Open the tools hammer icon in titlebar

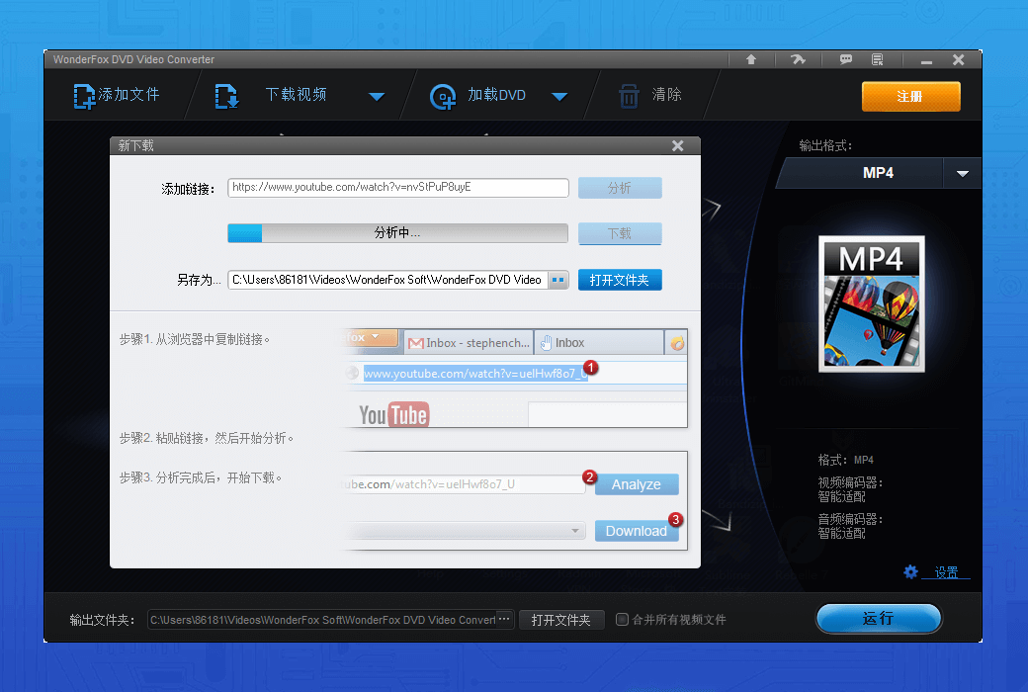pyautogui.click(x=798, y=59)
